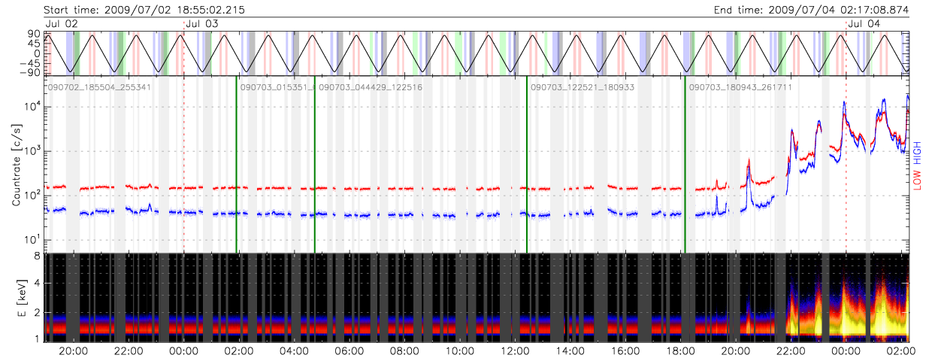Click the E [keV] axis title
The height and width of the screenshot is (361, 932).
pyautogui.click(x=17, y=299)
